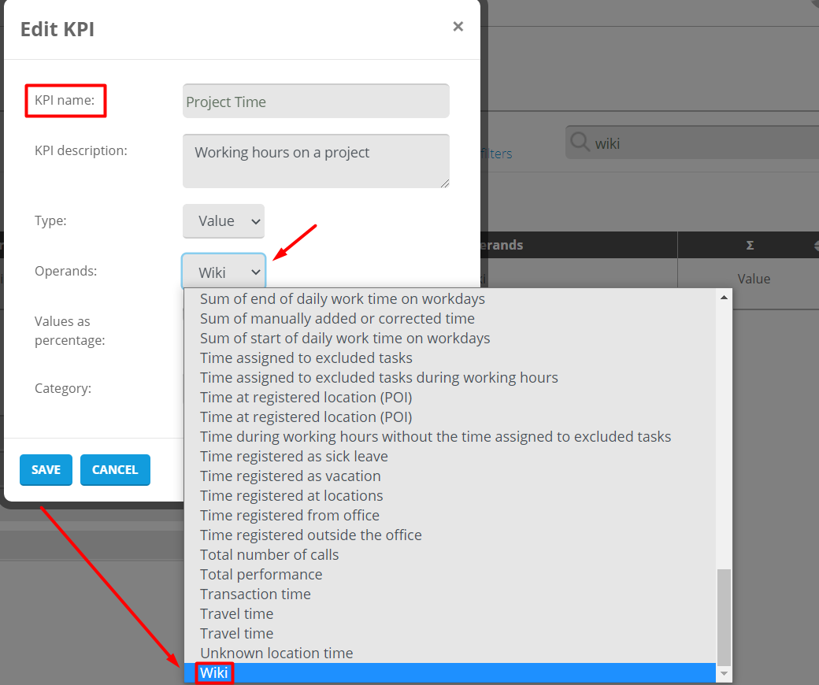819x685 pixels.
Task: Click the sort arrow beside Σ column
Action: [x=813, y=246]
